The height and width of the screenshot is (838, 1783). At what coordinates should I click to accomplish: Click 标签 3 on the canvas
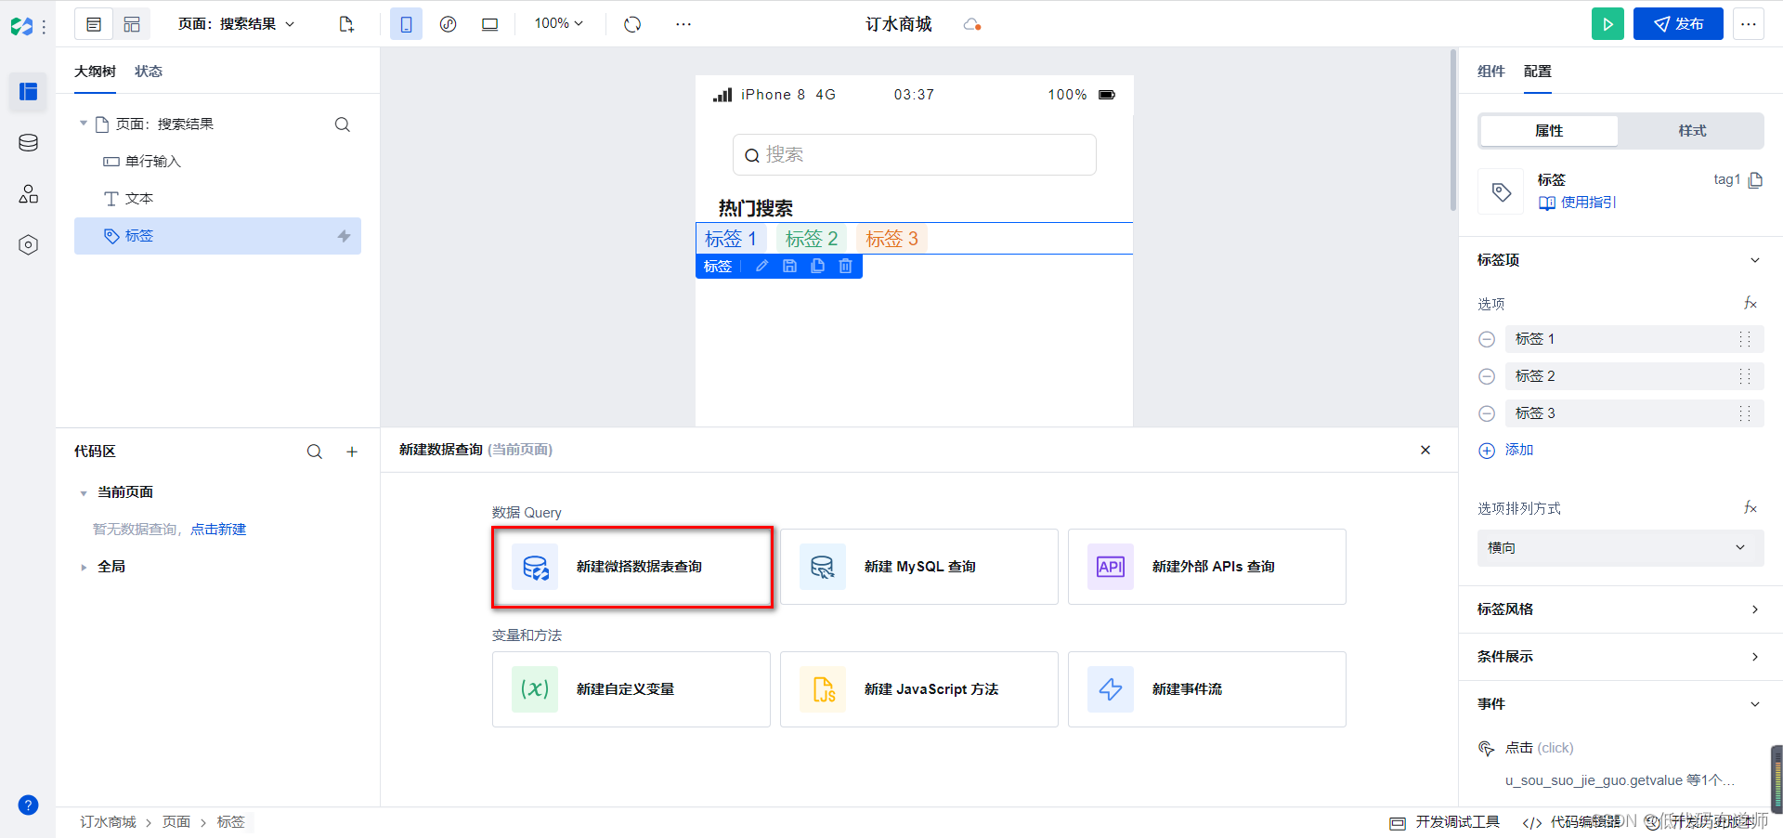pyautogui.click(x=891, y=239)
